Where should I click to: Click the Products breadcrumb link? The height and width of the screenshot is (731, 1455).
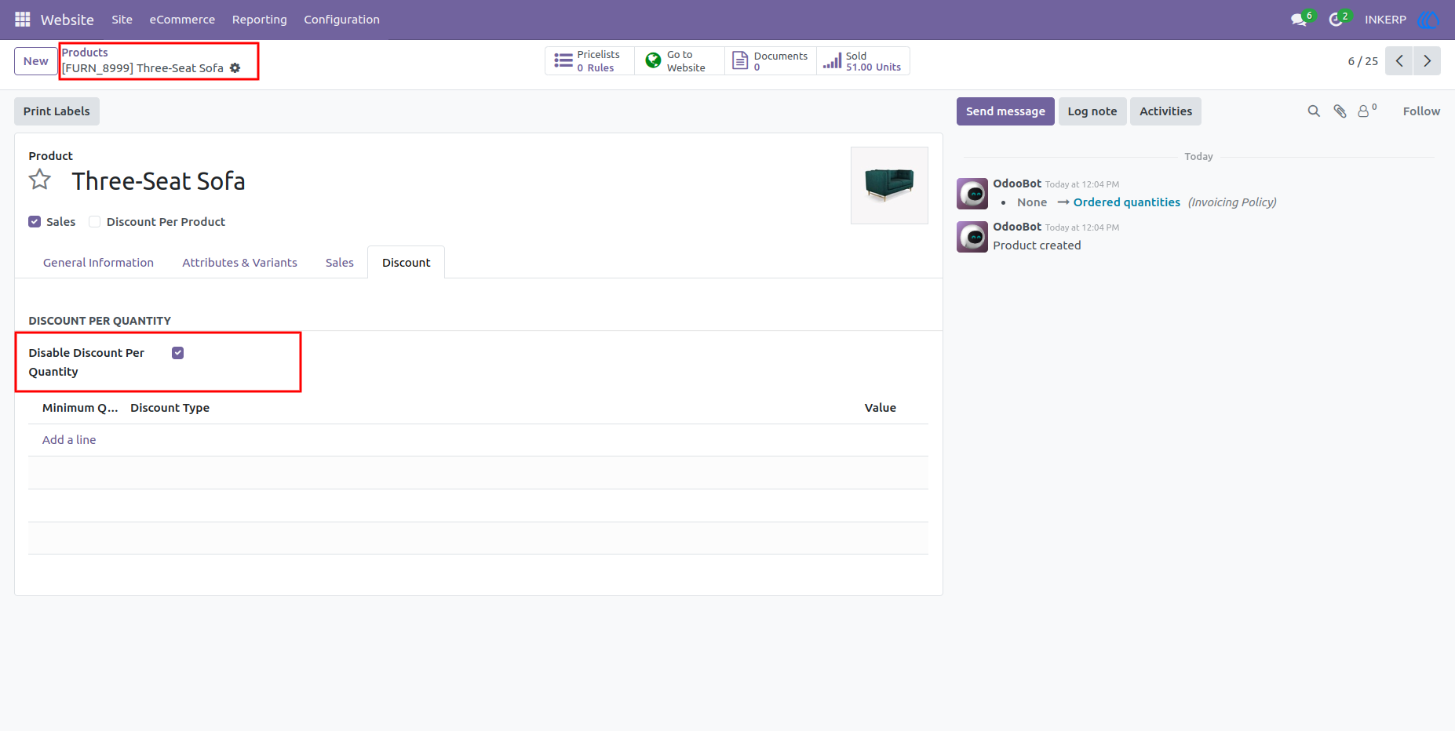(x=85, y=53)
